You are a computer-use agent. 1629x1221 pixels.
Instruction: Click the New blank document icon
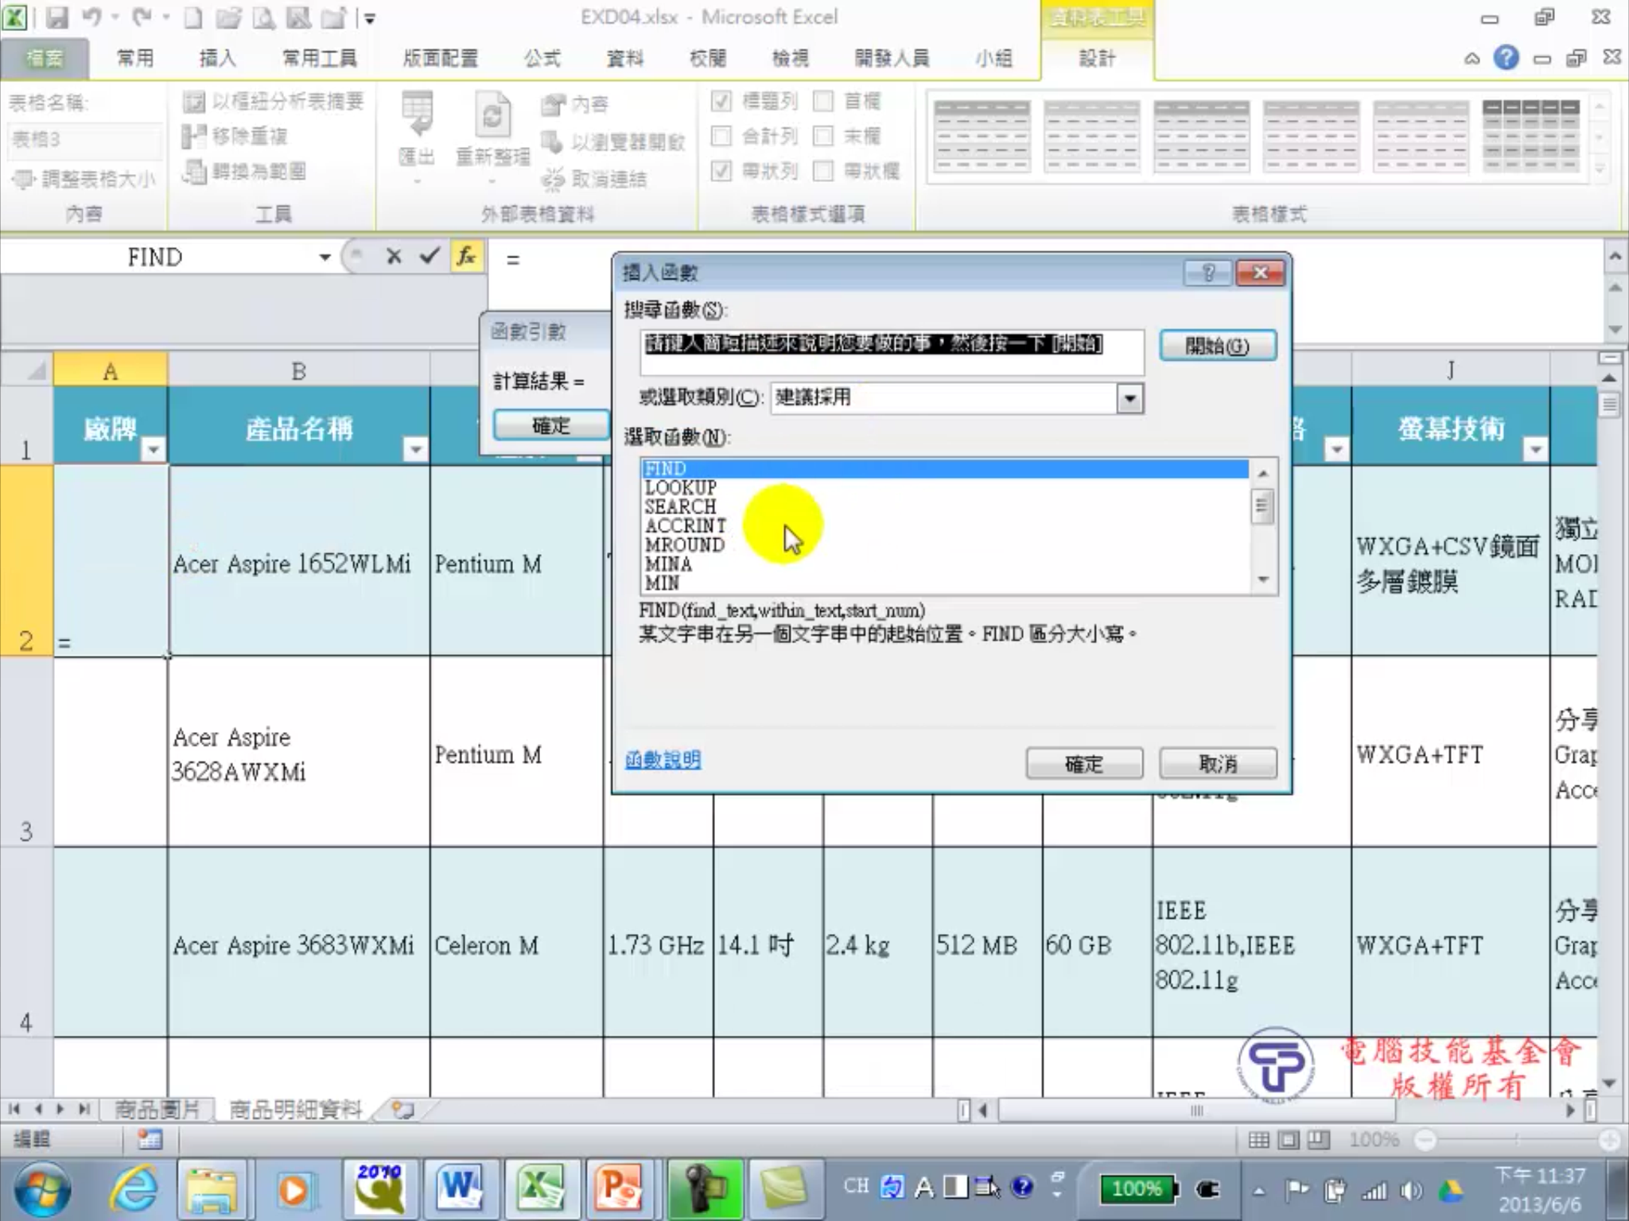pos(192,17)
